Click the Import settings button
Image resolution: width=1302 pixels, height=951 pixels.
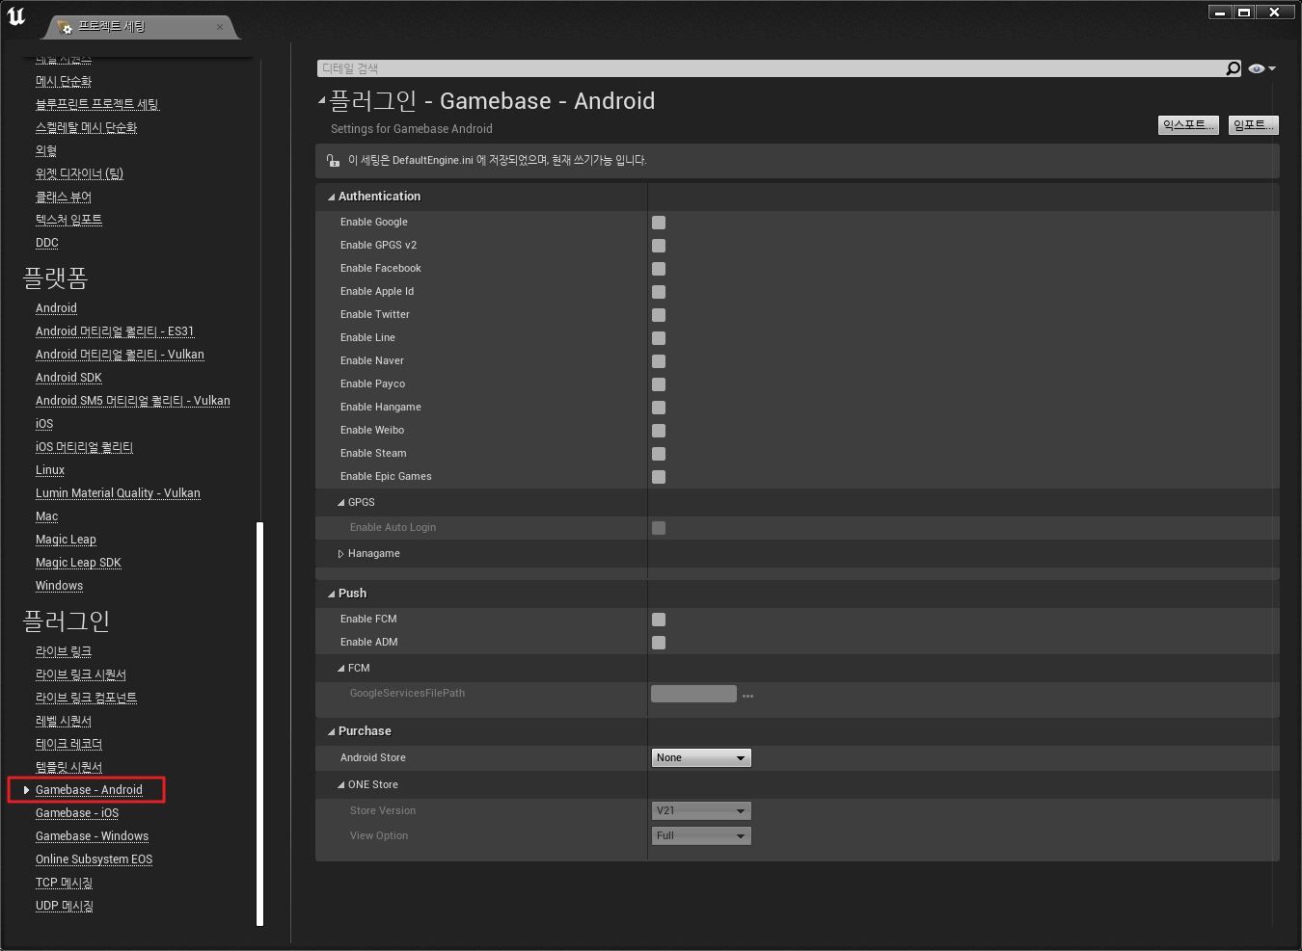click(x=1253, y=125)
